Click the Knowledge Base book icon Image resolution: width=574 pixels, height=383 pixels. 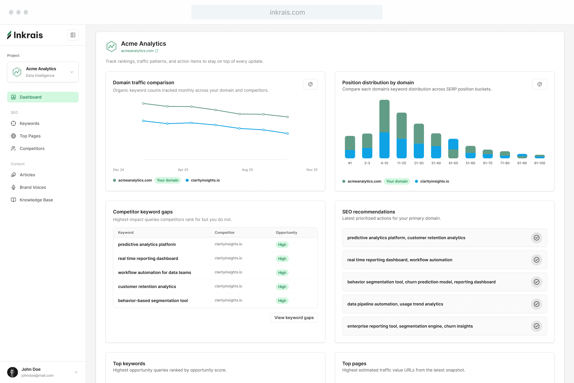(x=13, y=200)
